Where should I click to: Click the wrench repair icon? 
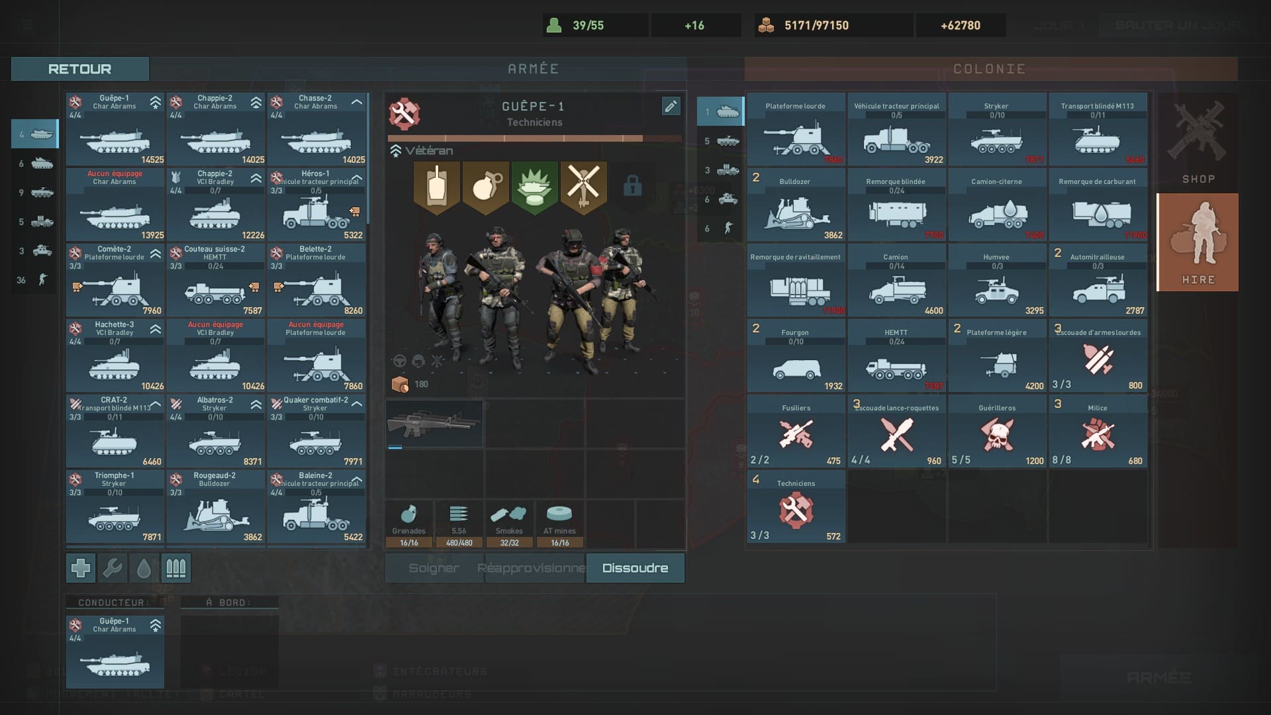click(x=113, y=568)
